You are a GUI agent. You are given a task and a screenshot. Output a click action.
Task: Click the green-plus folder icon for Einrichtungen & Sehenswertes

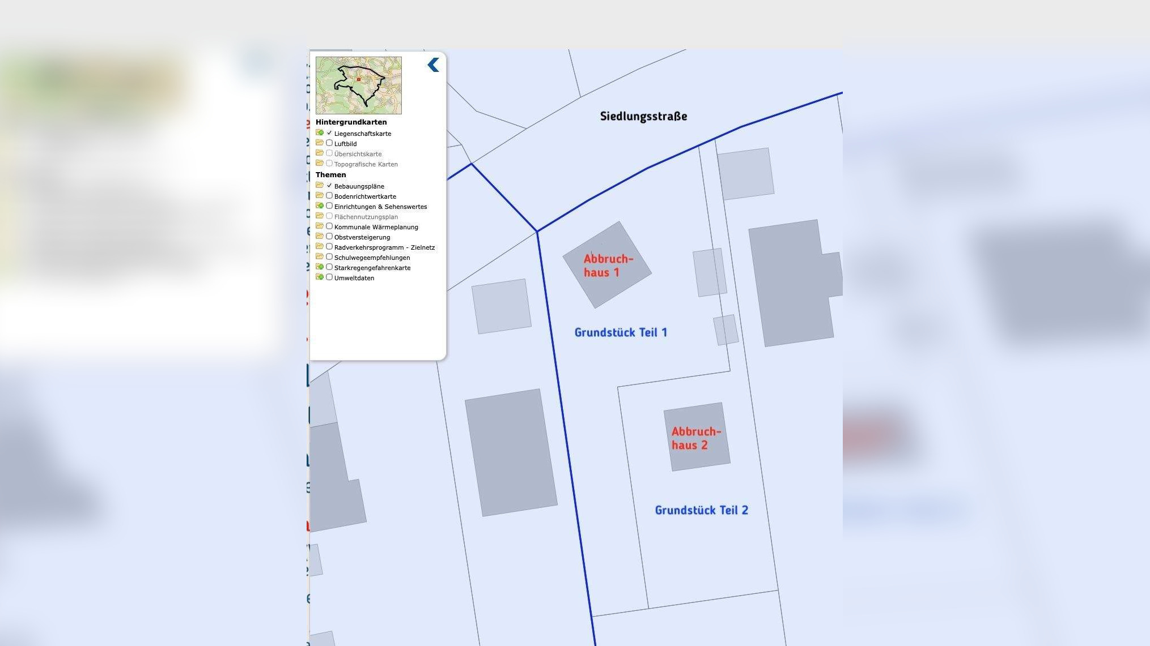tap(321, 206)
